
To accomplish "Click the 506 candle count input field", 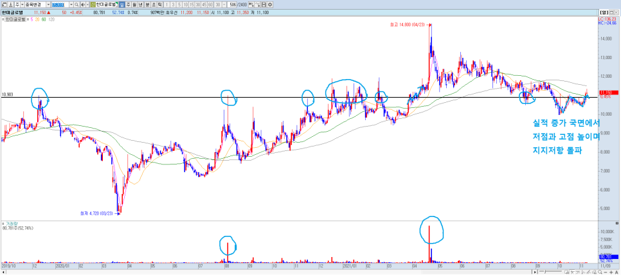I will pyautogui.click(x=232, y=4).
